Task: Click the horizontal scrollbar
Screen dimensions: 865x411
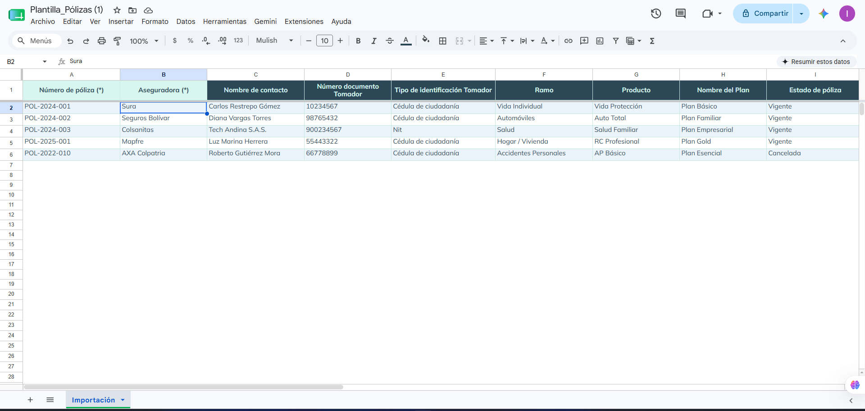Action: [x=183, y=387]
